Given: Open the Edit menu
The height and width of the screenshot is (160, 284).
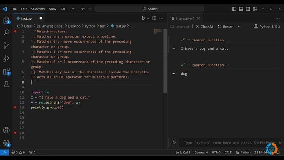Looking at the screenshot, I should pos(24,9).
